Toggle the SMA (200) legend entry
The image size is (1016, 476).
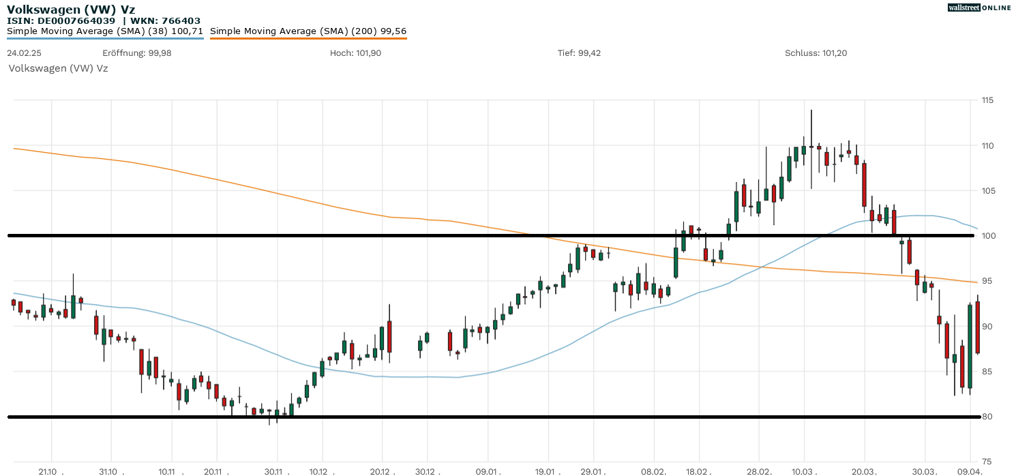pos(308,31)
